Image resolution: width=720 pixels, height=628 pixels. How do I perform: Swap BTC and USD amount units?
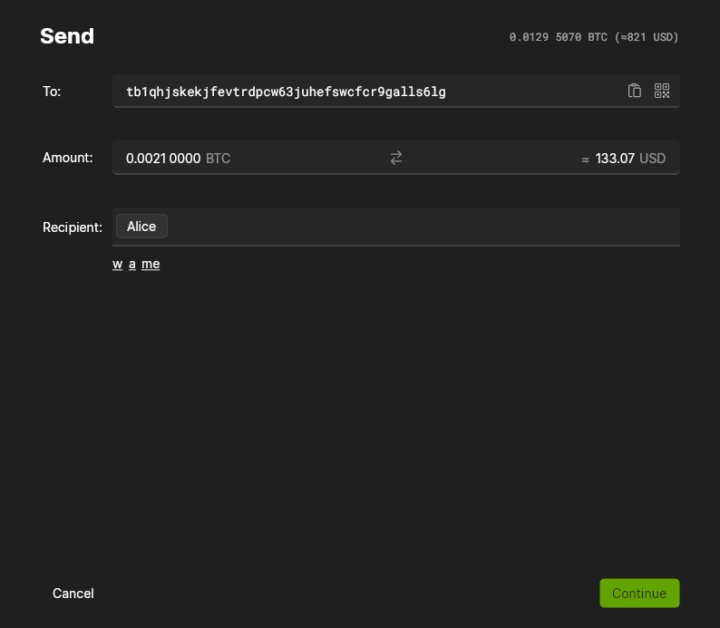[395, 158]
